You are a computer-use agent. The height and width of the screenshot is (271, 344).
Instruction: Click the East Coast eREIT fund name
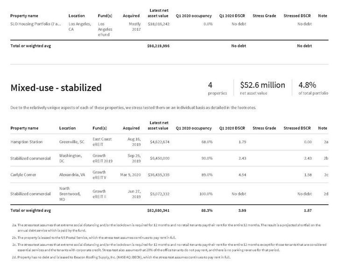102,142
